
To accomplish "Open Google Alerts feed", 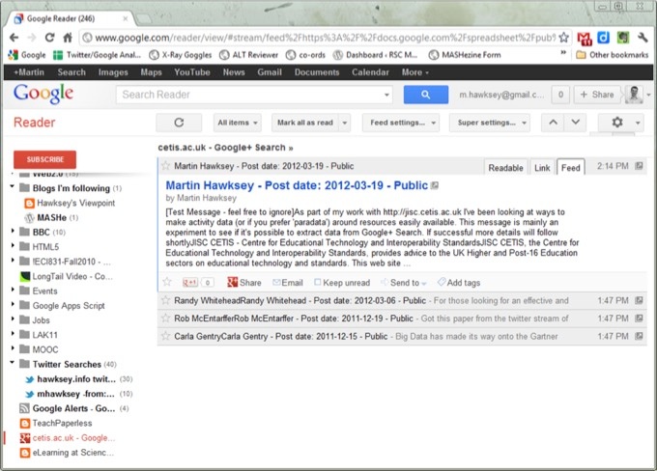I will click(74, 408).
